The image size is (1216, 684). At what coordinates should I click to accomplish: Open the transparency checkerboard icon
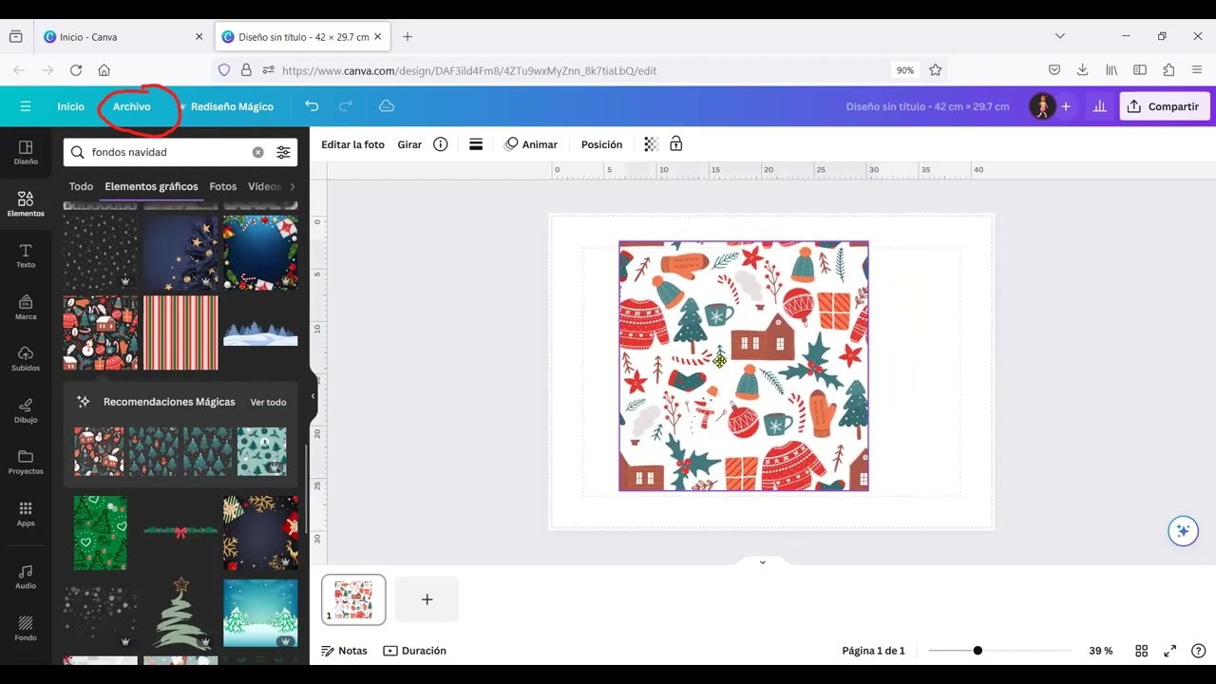click(x=651, y=144)
